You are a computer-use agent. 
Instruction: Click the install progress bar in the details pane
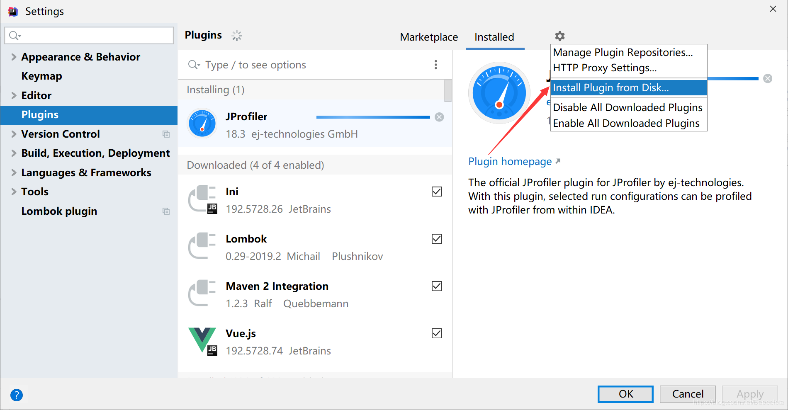tap(733, 78)
